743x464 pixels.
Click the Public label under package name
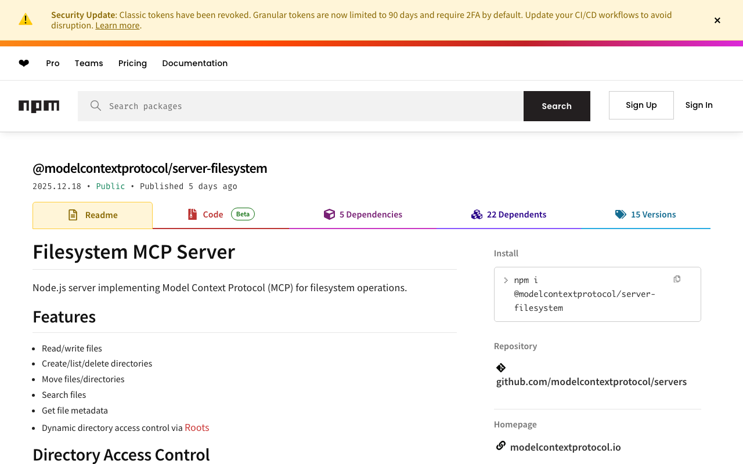110,186
